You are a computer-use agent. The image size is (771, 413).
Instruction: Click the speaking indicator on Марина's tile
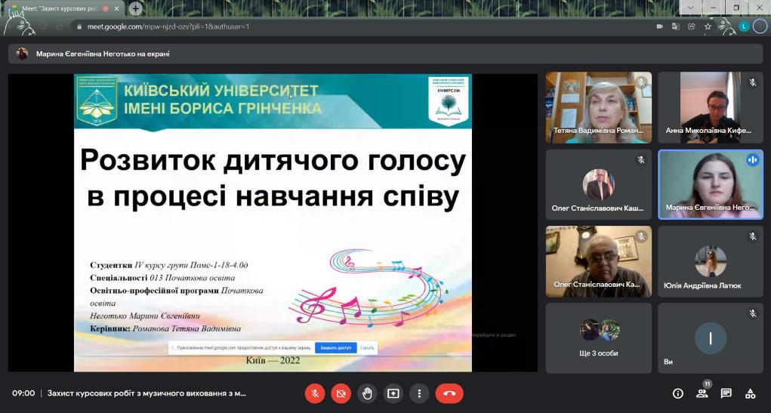(752, 159)
